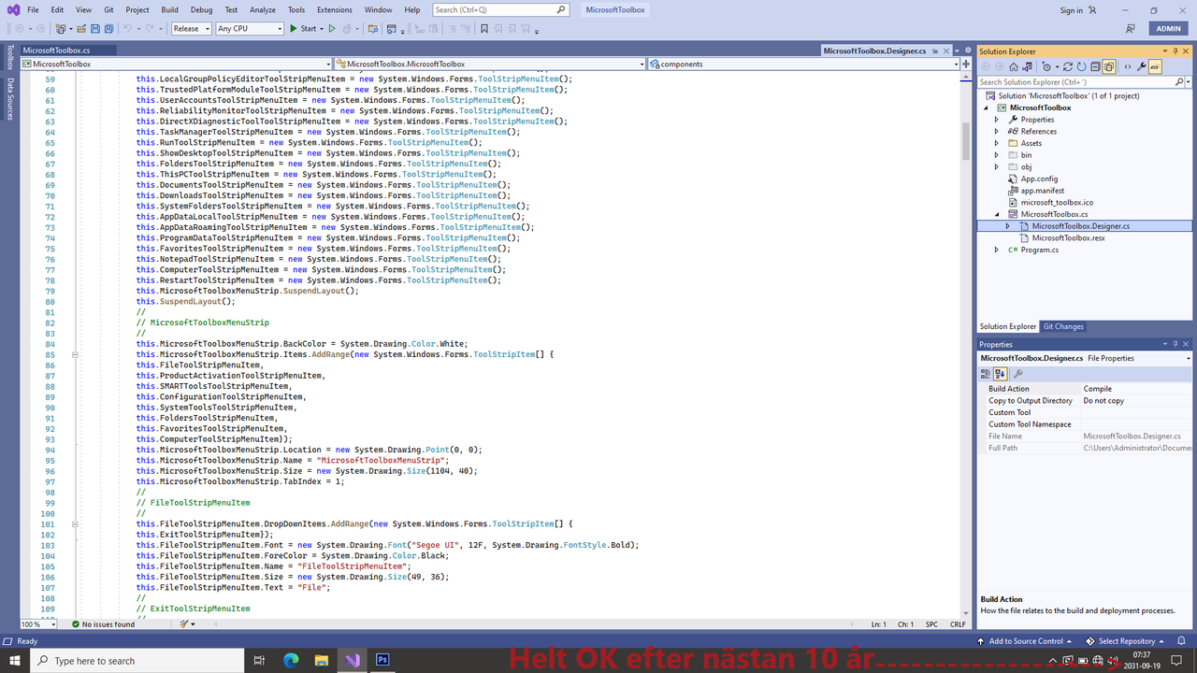The width and height of the screenshot is (1197, 673).
Task: Click Properties wrench icon in Solution Explorer toolbar
Action: tap(1142, 66)
